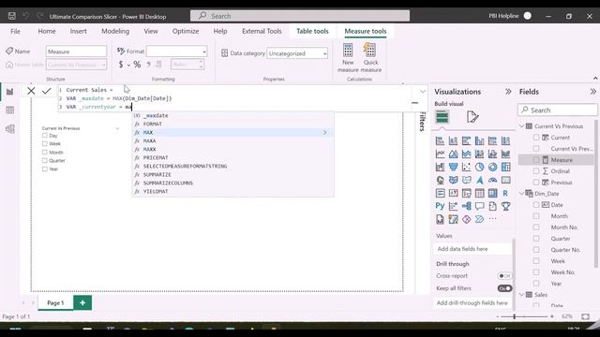The width and height of the screenshot is (600, 337).
Task: Check the Month slicer option
Action: click(45, 153)
